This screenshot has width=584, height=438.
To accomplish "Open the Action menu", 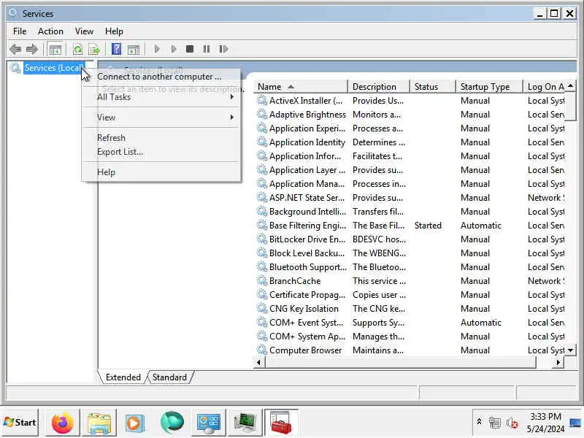I will 50,31.
